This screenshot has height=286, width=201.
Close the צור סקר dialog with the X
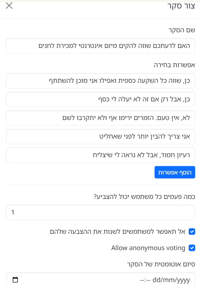(x=9, y=6)
